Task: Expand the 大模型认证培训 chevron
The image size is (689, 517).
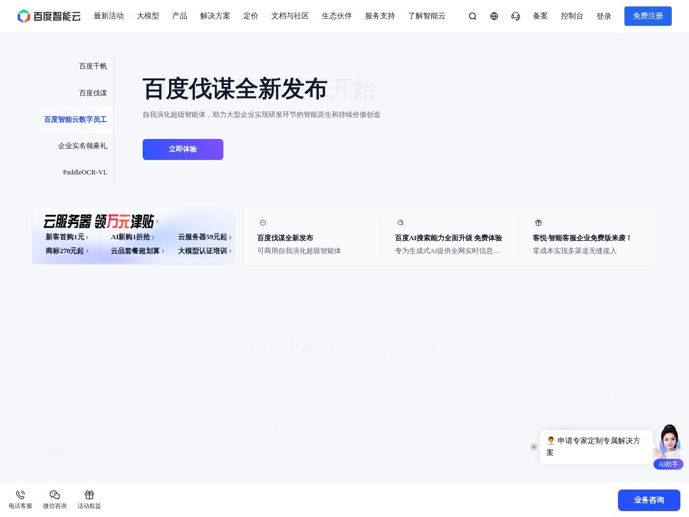Action: (x=229, y=251)
